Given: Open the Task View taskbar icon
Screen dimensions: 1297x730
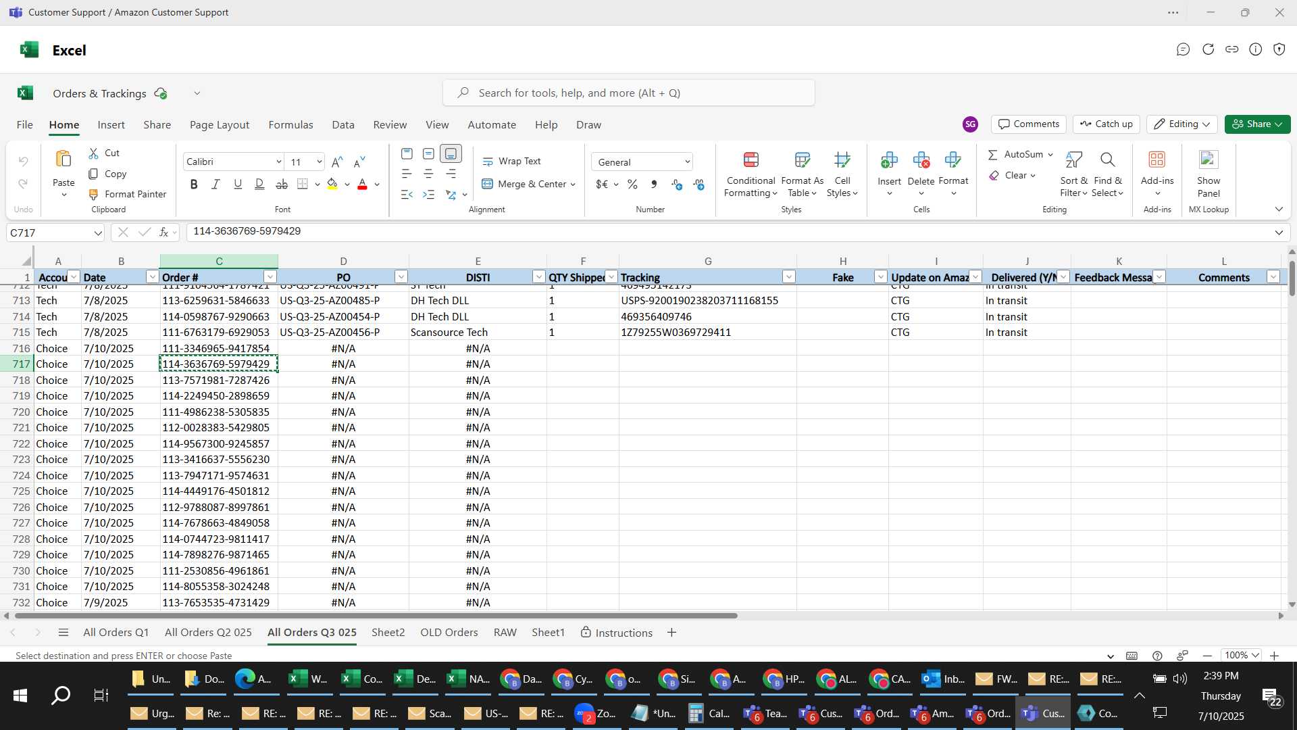Looking at the screenshot, I should pos(101,696).
